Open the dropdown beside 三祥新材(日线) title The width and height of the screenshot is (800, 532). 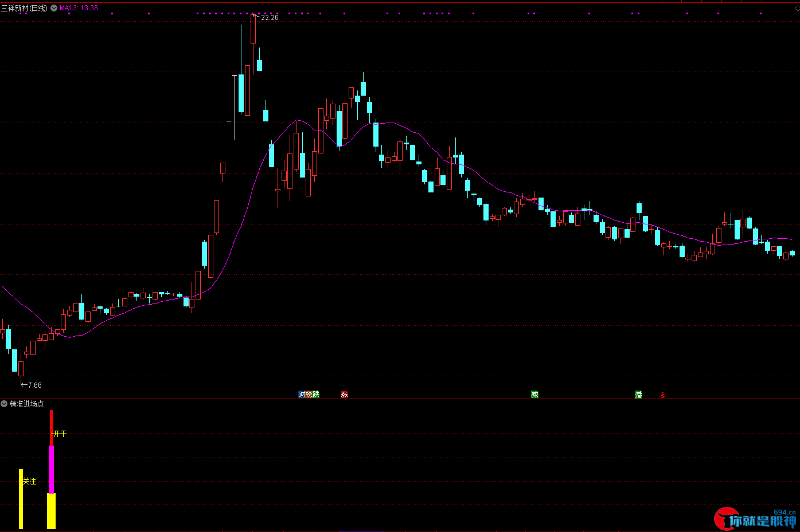(x=54, y=8)
